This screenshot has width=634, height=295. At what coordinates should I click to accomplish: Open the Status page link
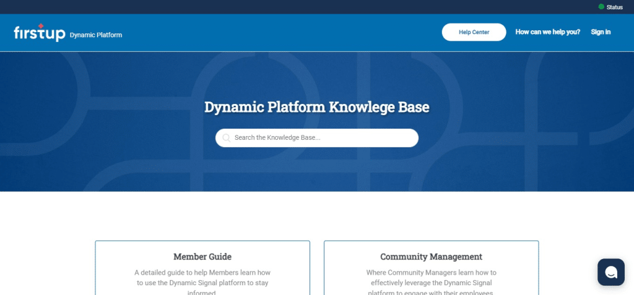[614, 7]
